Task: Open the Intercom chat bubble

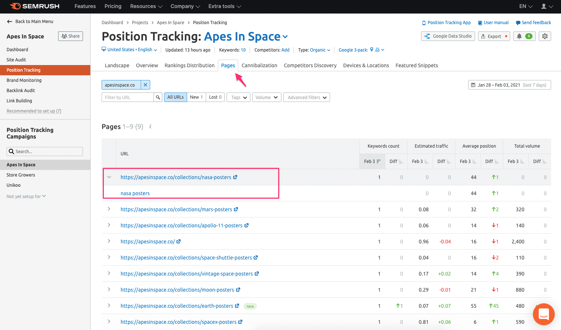Action: point(544,314)
